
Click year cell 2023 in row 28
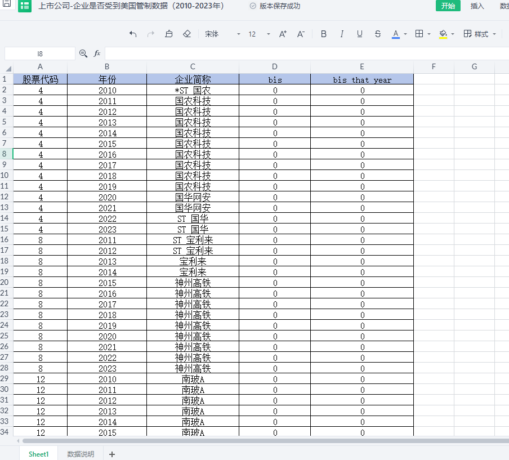(107, 368)
